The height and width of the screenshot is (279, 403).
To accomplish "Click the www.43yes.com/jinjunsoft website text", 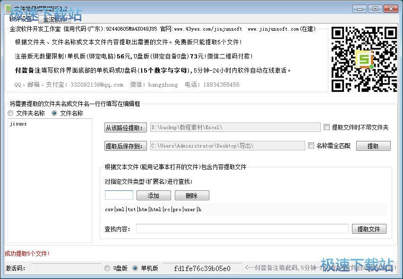I will (x=208, y=29).
